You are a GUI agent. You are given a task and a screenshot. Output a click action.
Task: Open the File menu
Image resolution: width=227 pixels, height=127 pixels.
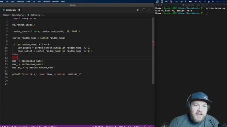pos(7,1)
